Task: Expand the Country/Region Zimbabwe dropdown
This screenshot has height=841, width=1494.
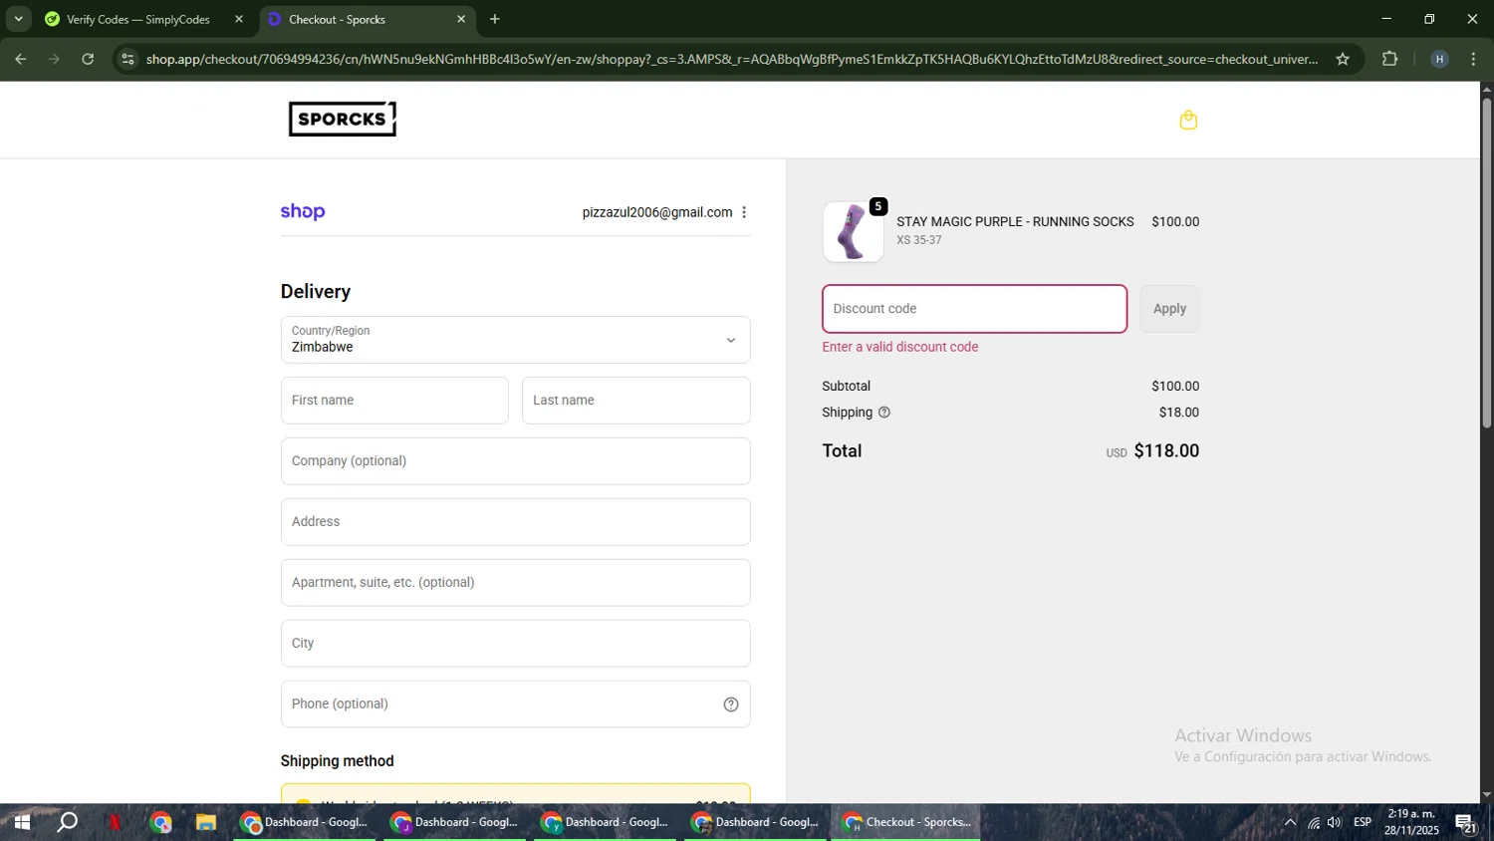Action: (x=515, y=340)
